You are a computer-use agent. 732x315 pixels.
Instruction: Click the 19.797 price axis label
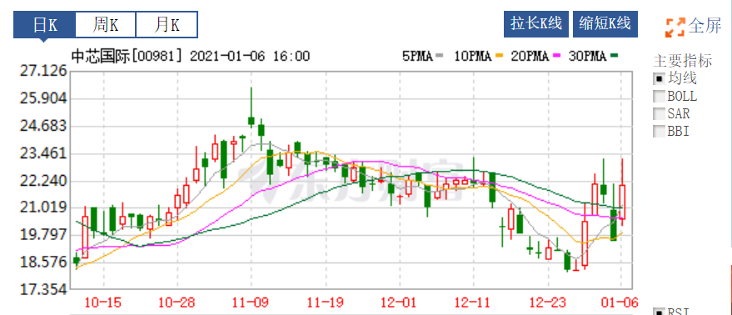pyautogui.click(x=43, y=235)
